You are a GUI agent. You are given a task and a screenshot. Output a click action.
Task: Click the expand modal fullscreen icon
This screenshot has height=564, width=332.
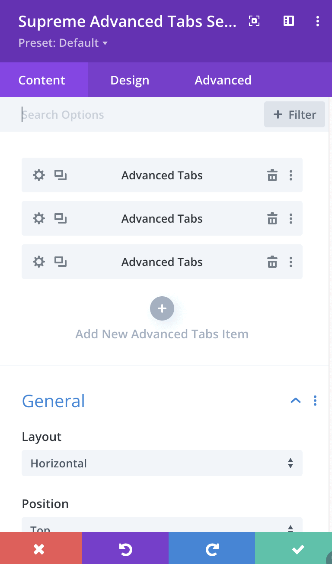(254, 21)
